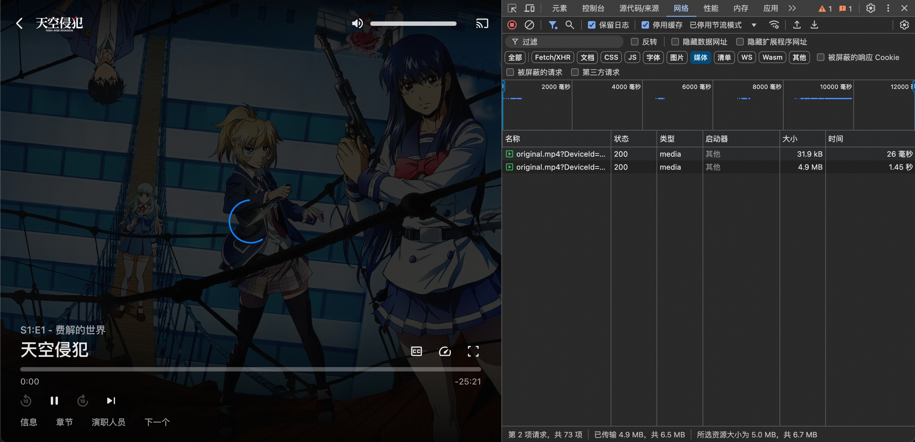Select the 媒体 filter chip
Screen dimensions: 915x442
(700, 58)
